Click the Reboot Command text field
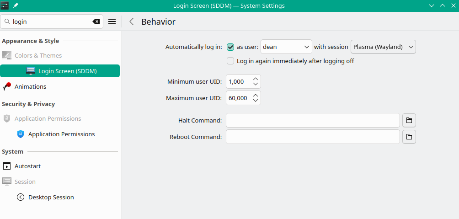This screenshot has height=219, width=459. [313, 137]
